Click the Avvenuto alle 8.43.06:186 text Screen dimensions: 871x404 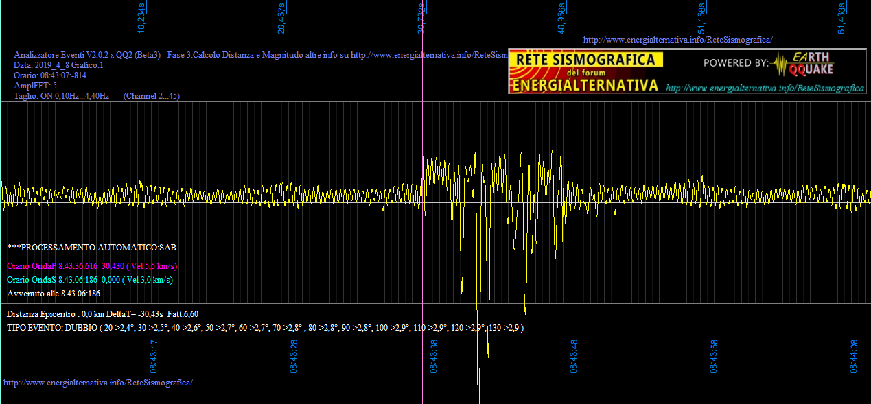[x=54, y=294]
